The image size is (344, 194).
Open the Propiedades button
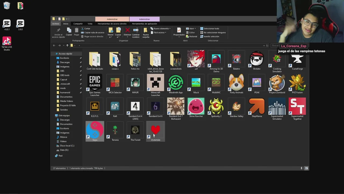click(179, 32)
